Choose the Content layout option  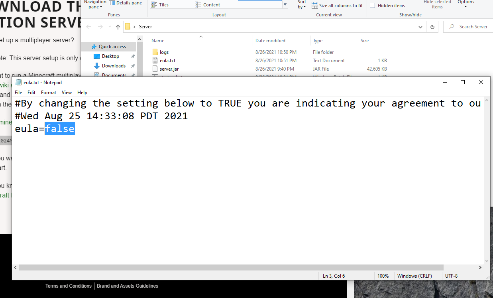[x=208, y=5]
